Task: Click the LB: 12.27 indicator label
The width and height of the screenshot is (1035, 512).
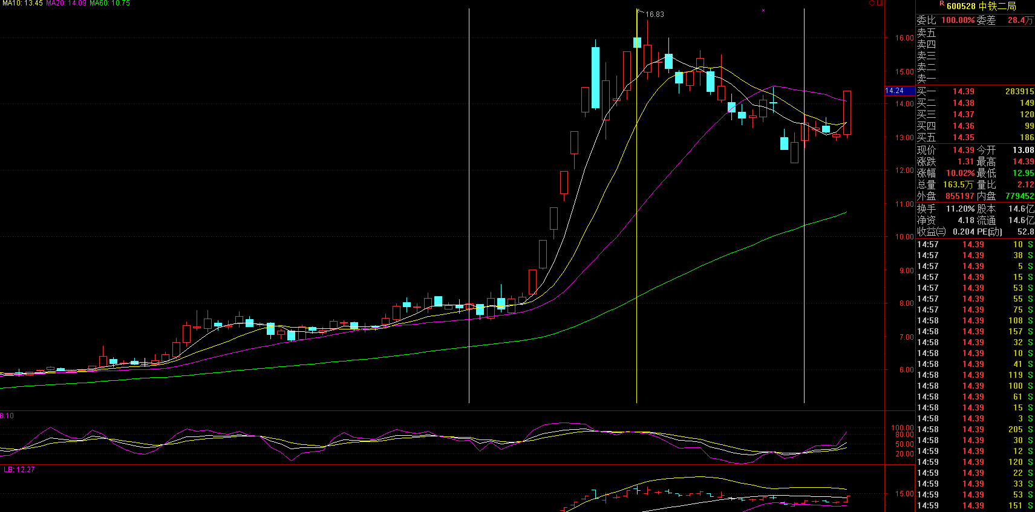Action: click(x=19, y=470)
